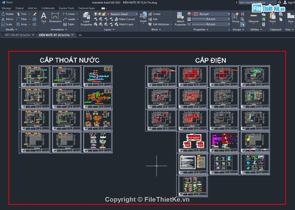Select the Text tool

pyautogui.click(x=43, y=16)
